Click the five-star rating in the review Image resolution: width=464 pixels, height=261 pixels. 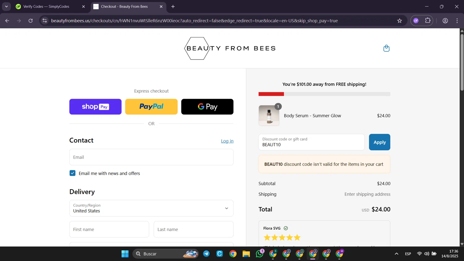point(282,237)
